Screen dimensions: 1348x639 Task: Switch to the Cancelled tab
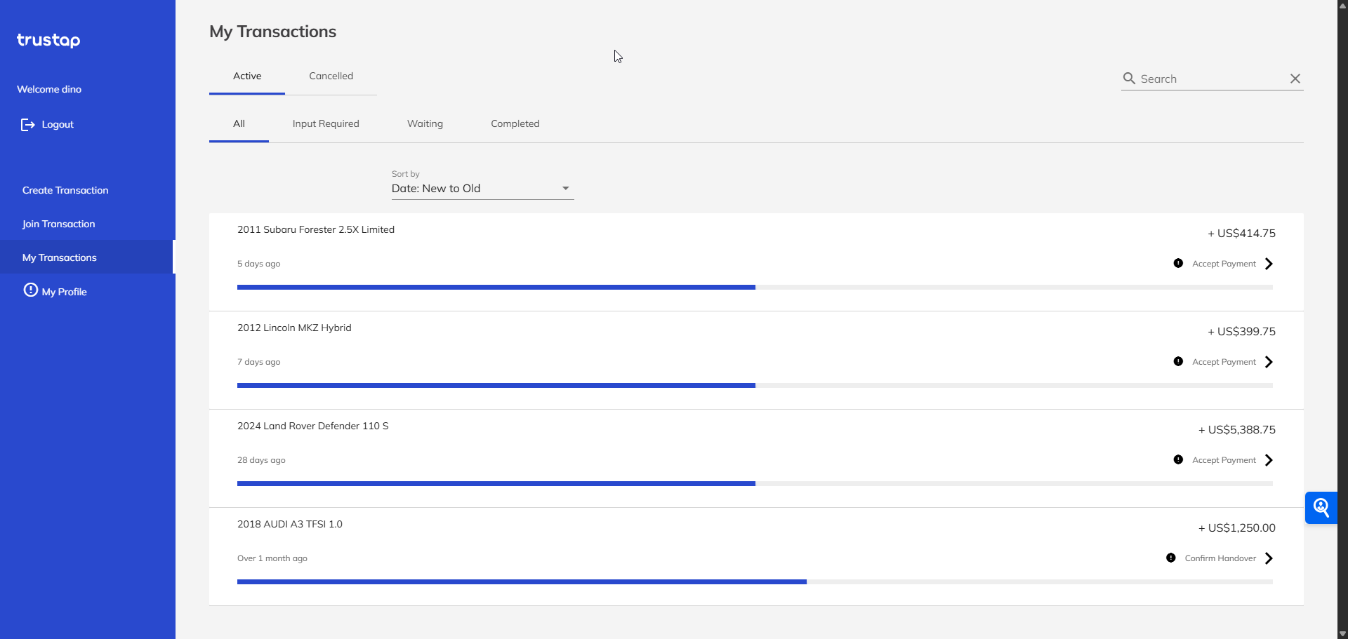click(331, 76)
